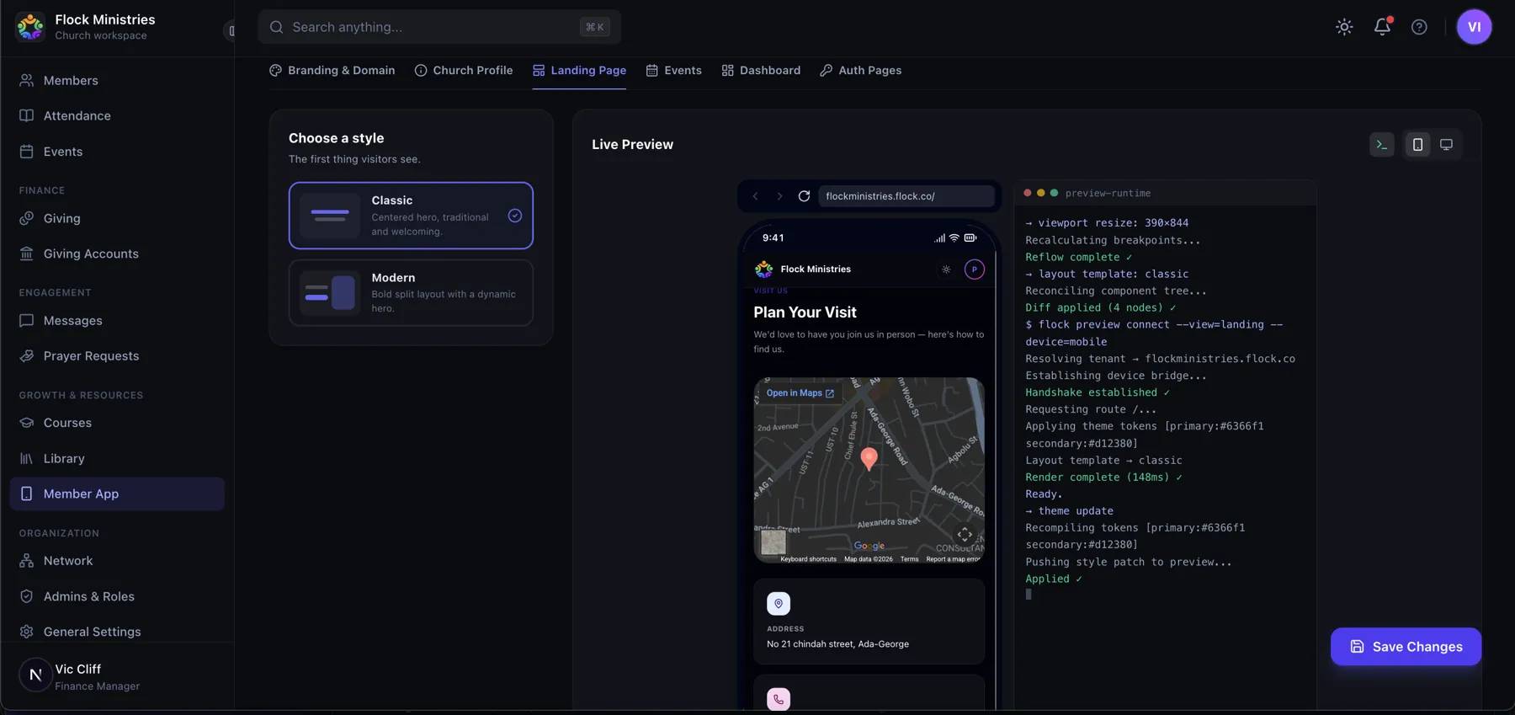1515x715 pixels.
Task: Switch preview to desktop monitor
Action: pos(1446,145)
